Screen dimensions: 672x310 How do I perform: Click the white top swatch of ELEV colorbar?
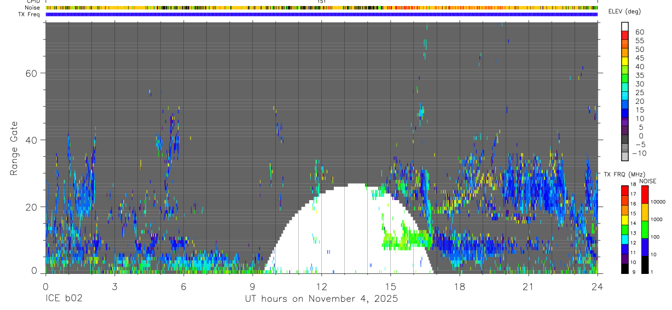[625, 26]
